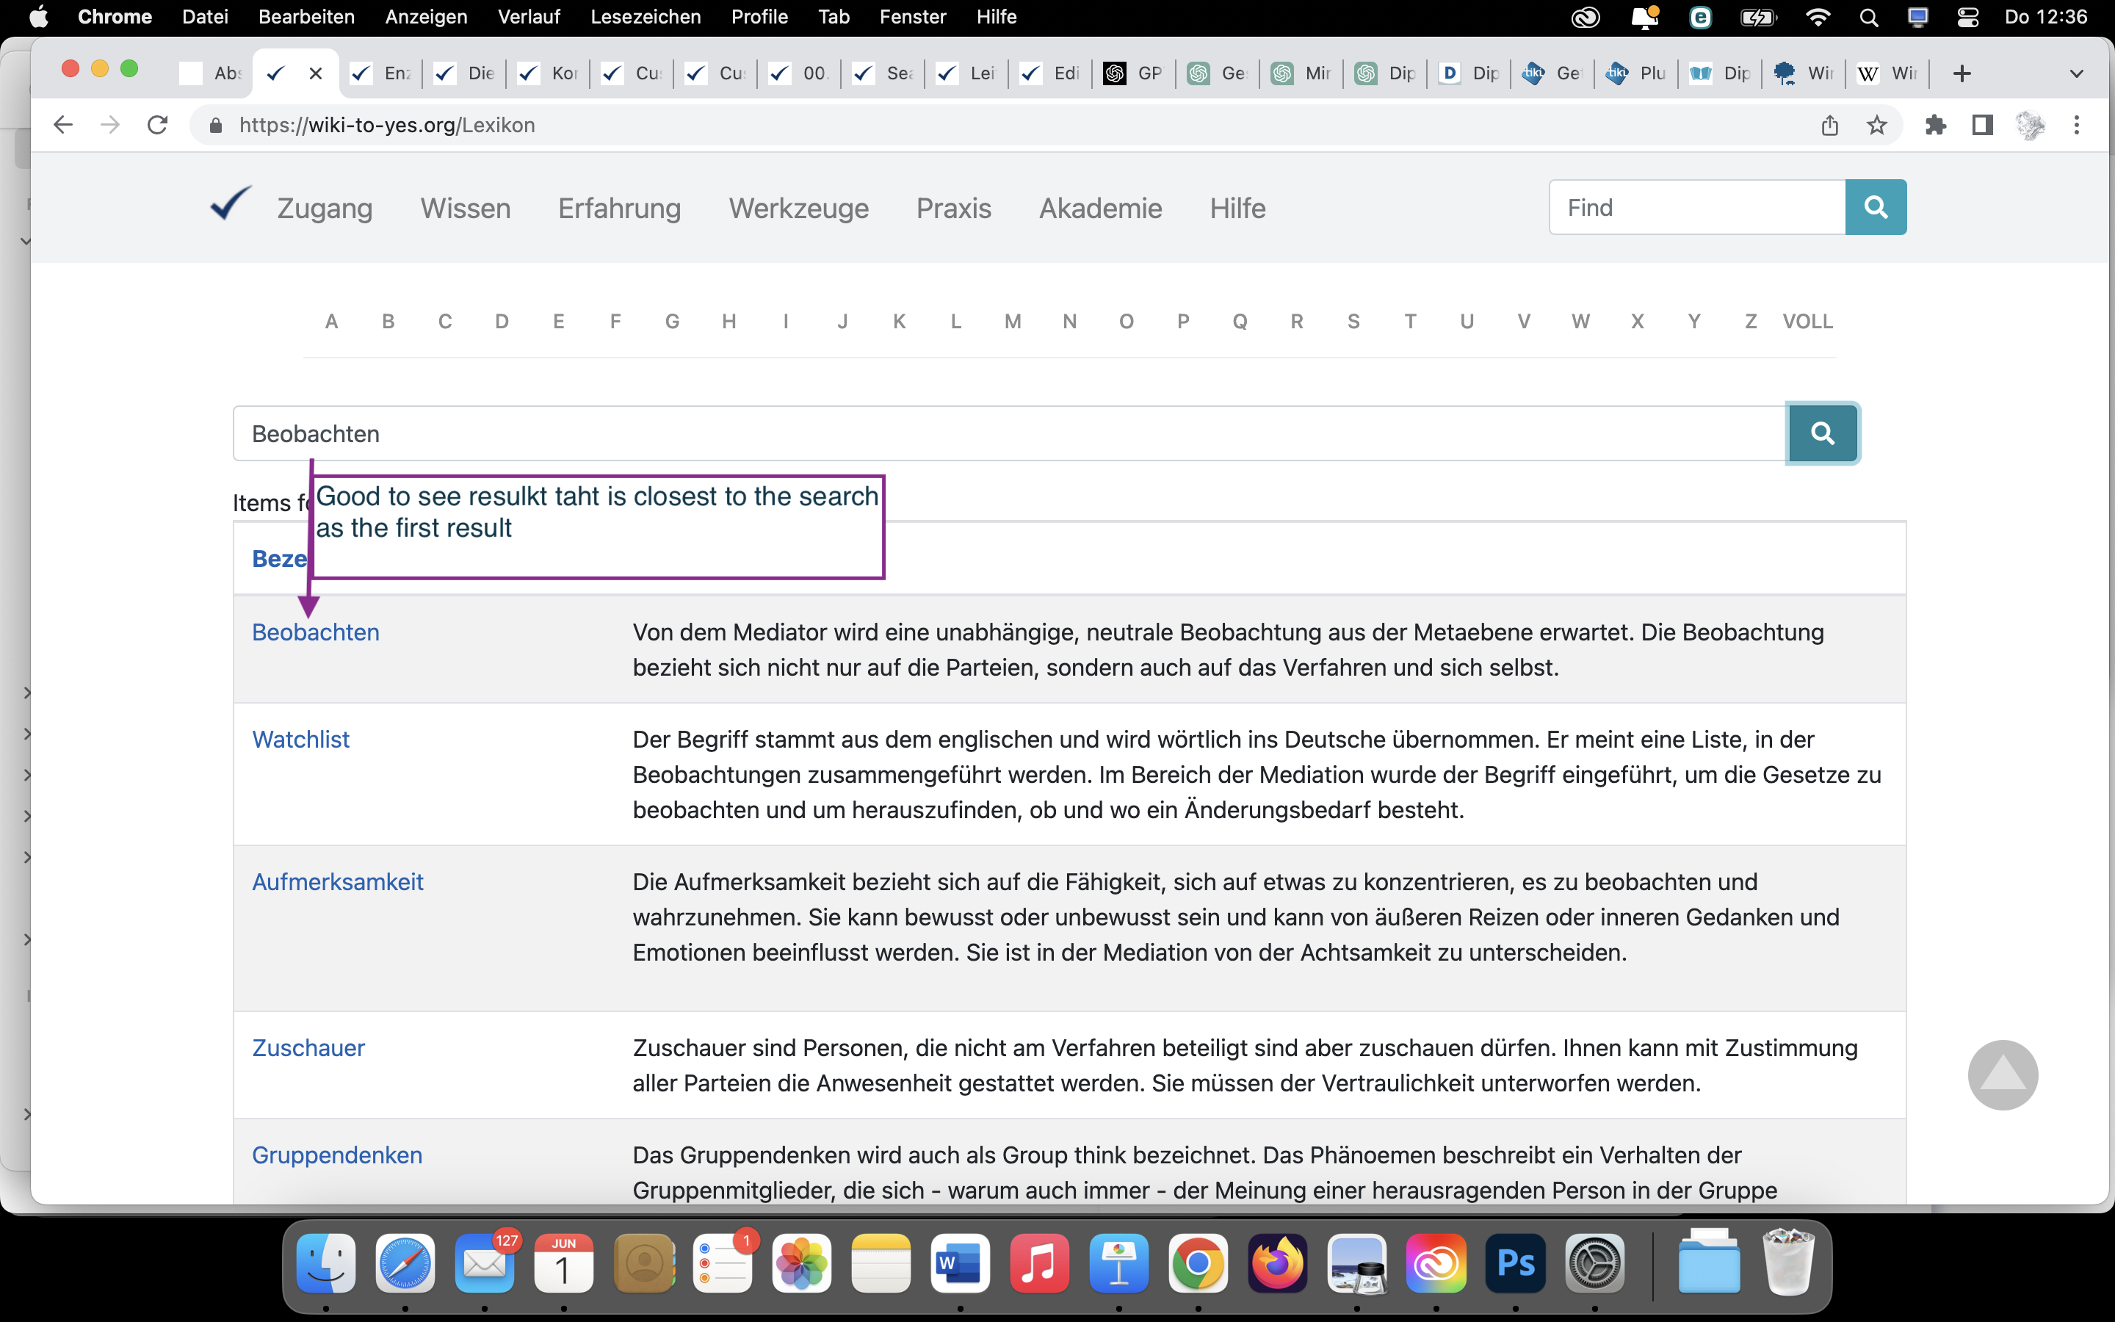Image resolution: width=2115 pixels, height=1322 pixels.
Task: Click the lexicon search magnifier button
Action: coord(1822,433)
